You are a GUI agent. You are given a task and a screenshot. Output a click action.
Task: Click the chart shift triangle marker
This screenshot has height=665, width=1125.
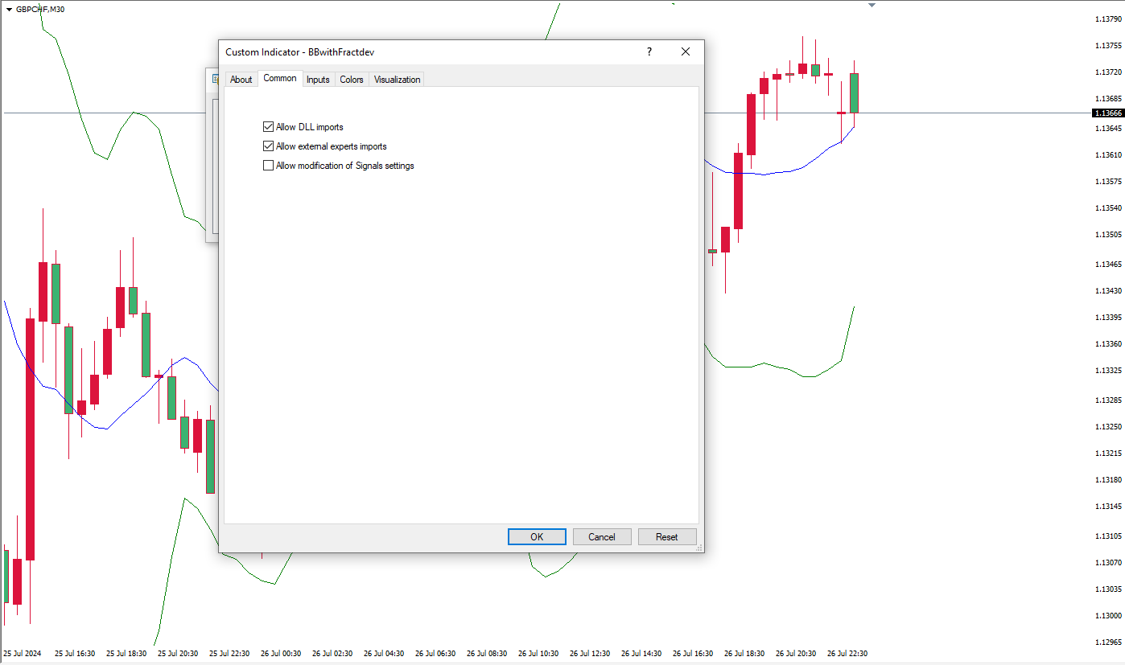point(872,5)
